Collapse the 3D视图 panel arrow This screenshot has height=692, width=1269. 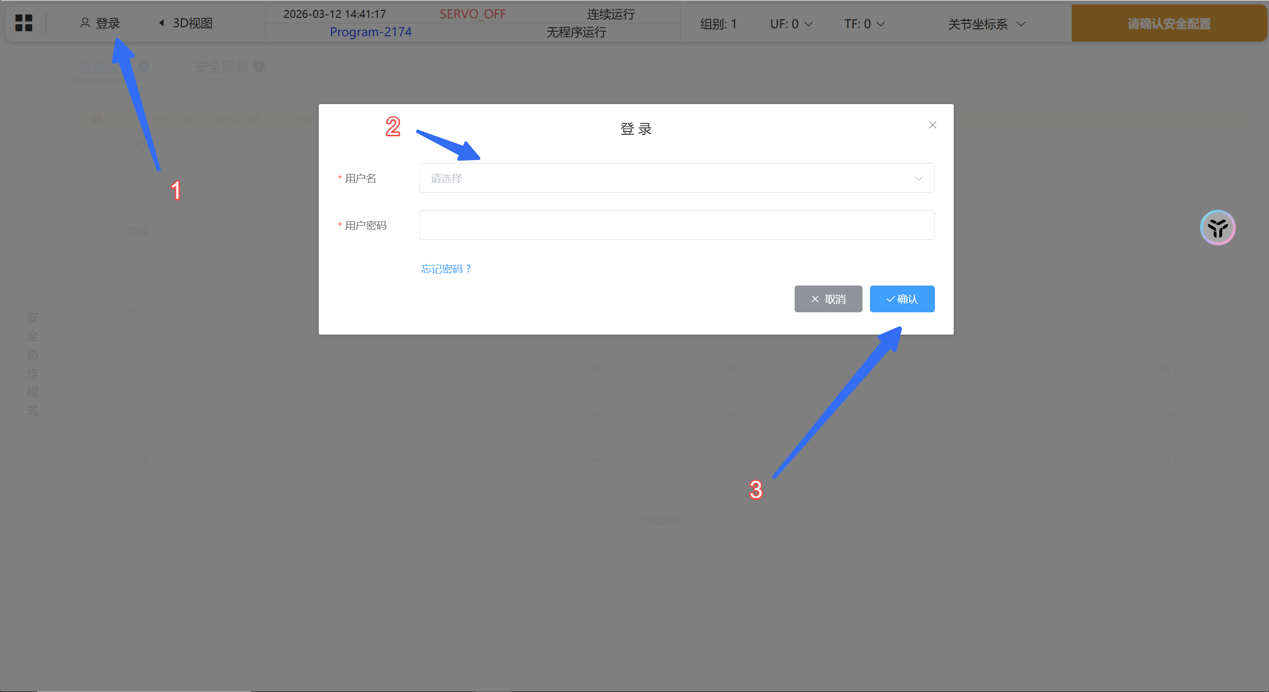click(162, 23)
